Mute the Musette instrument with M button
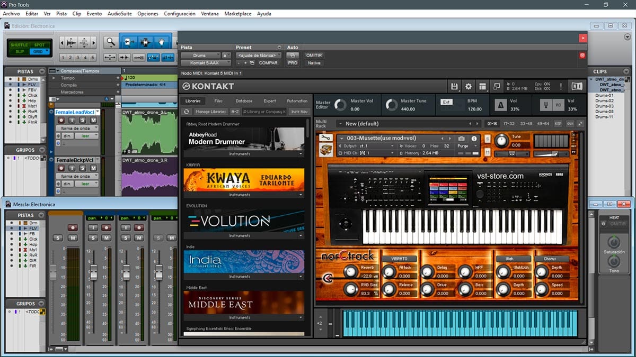636x357 pixels. (x=487, y=152)
